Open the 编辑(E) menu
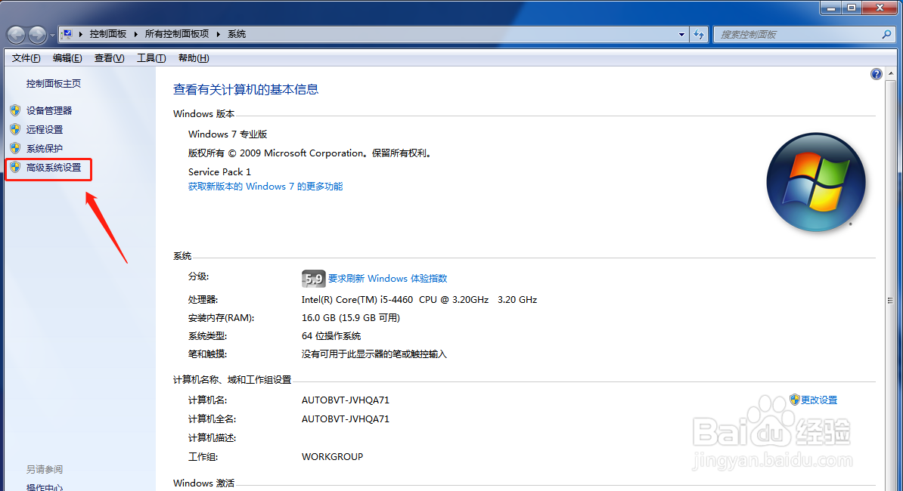Viewport: 903px width, 491px height. point(67,58)
